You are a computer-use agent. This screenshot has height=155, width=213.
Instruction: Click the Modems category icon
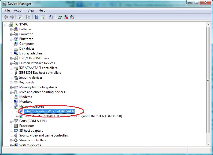point(16,97)
